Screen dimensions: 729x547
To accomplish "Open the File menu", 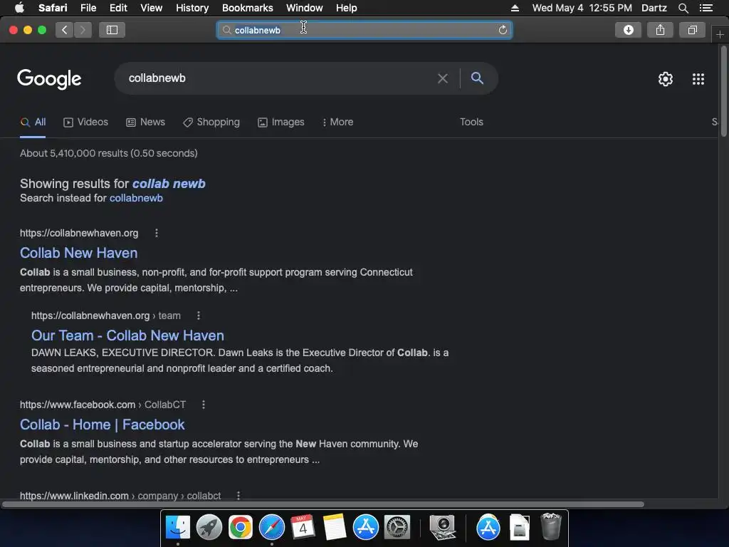I will [x=88, y=8].
